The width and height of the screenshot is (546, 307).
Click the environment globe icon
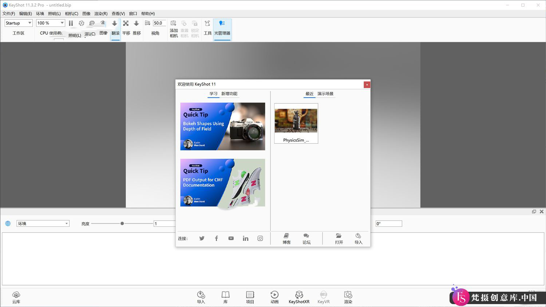8,223
